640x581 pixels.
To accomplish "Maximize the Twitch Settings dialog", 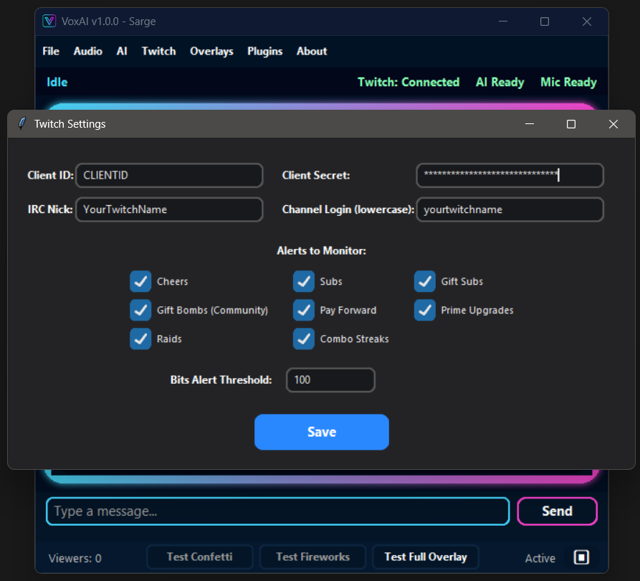I will click(571, 124).
